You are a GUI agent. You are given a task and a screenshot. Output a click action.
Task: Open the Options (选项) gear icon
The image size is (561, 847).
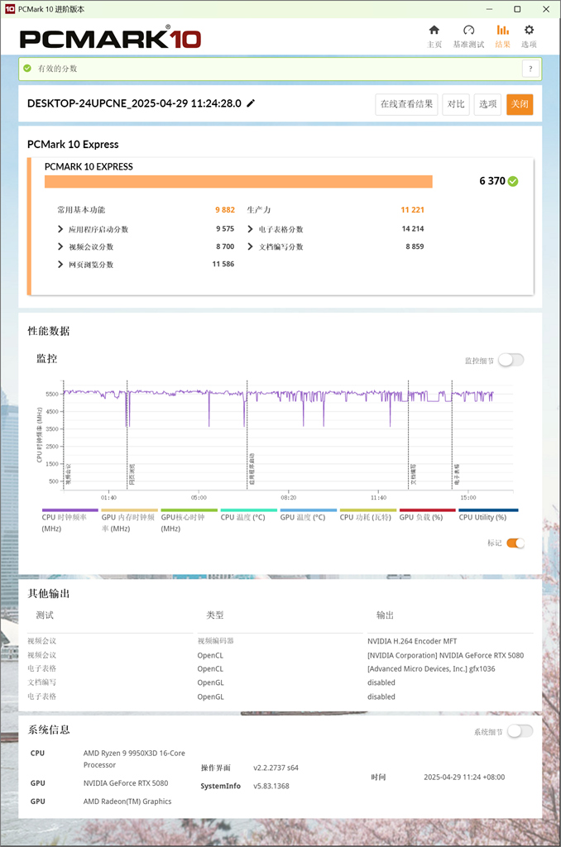pyautogui.click(x=529, y=31)
